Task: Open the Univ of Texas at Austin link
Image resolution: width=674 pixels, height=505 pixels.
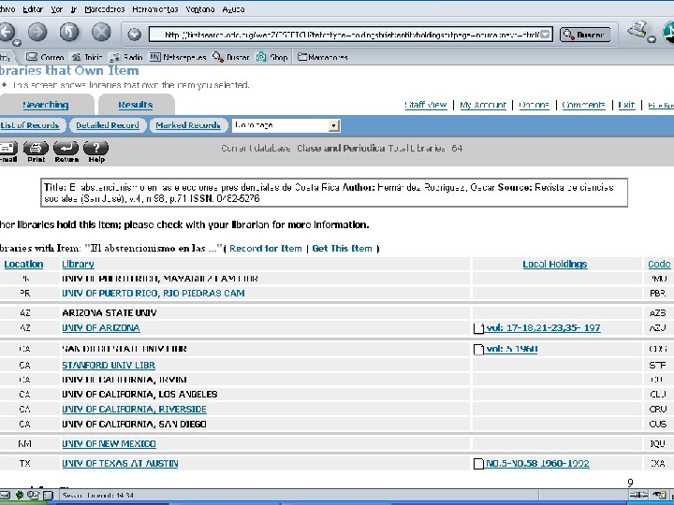Action: pyautogui.click(x=120, y=464)
